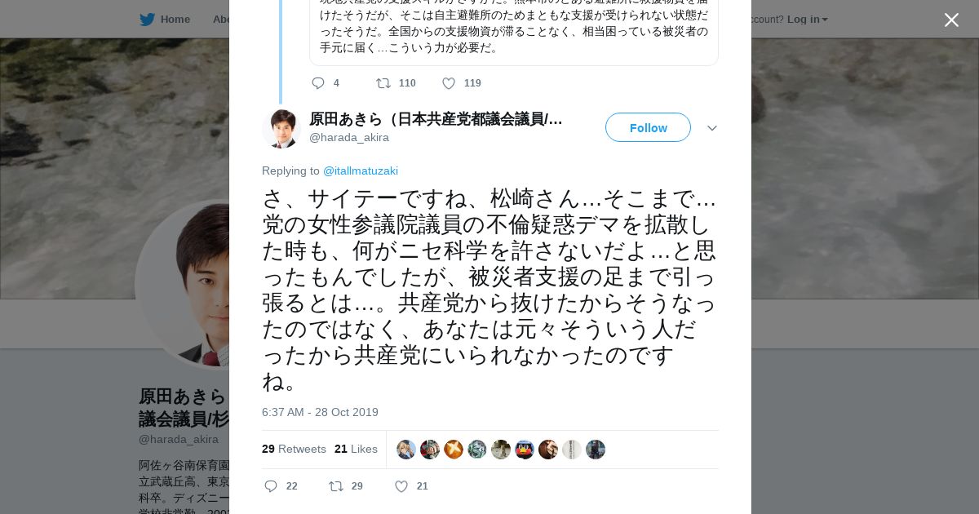Open the @harada_akira handle in tweet header

coord(349,138)
